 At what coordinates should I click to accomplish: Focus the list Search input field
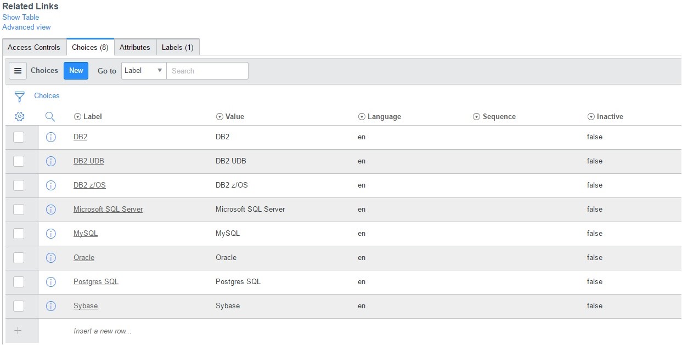207,71
